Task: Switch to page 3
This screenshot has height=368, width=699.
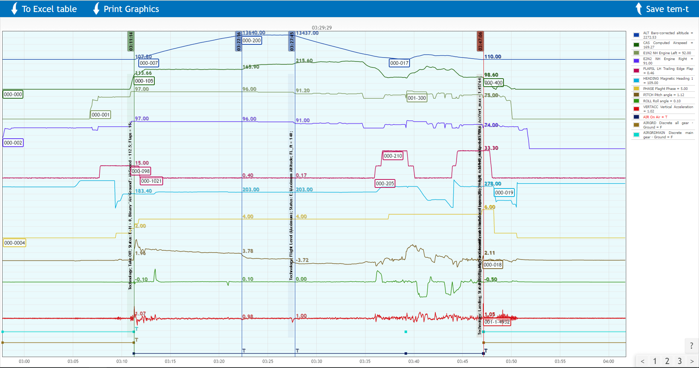Action: point(679,361)
